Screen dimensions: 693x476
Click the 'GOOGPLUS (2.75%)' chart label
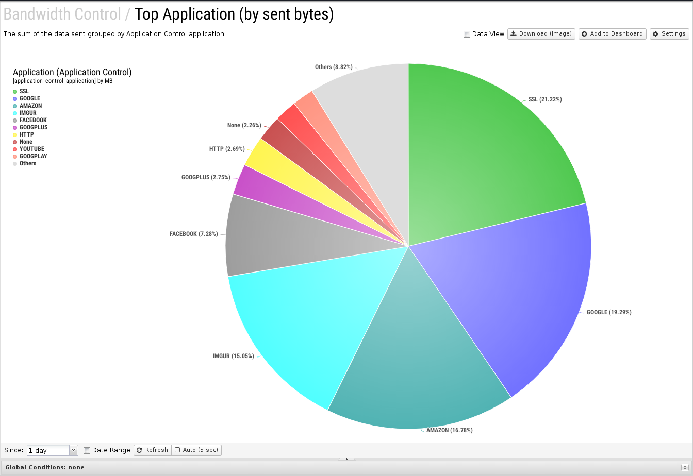[x=206, y=177]
